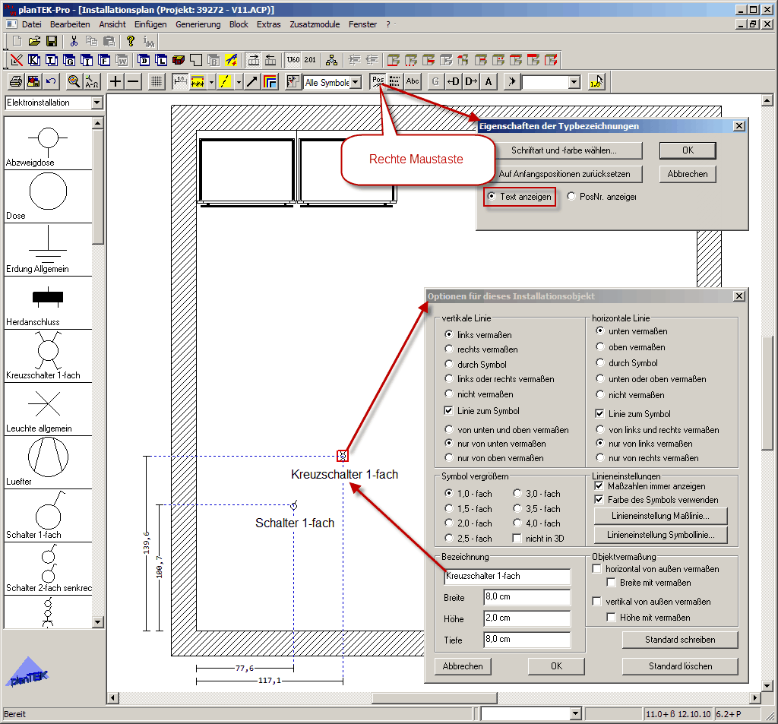The height and width of the screenshot is (724, 778).
Task: Click the Bezeichnung text field
Action: [x=507, y=577]
